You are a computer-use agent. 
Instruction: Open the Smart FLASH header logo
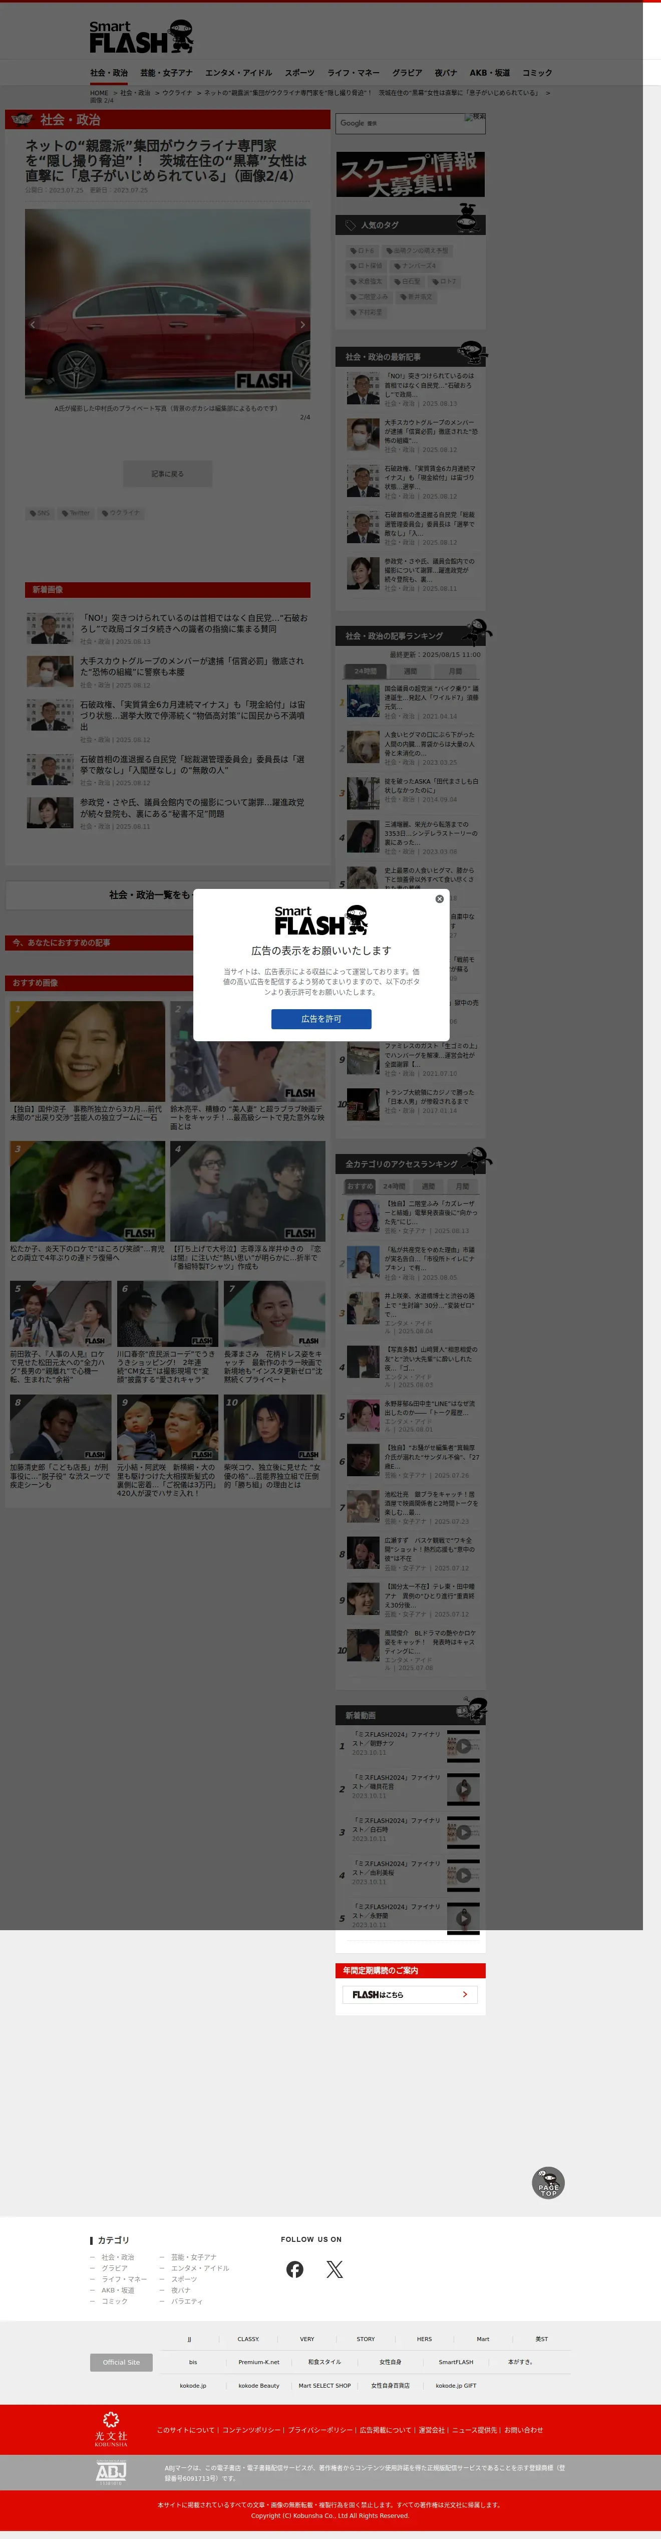pyautogui.click(x=141, y=37)
